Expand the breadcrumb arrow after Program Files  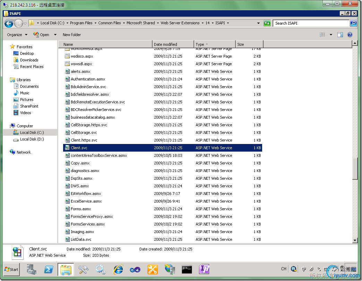click(x=95, y=23)
